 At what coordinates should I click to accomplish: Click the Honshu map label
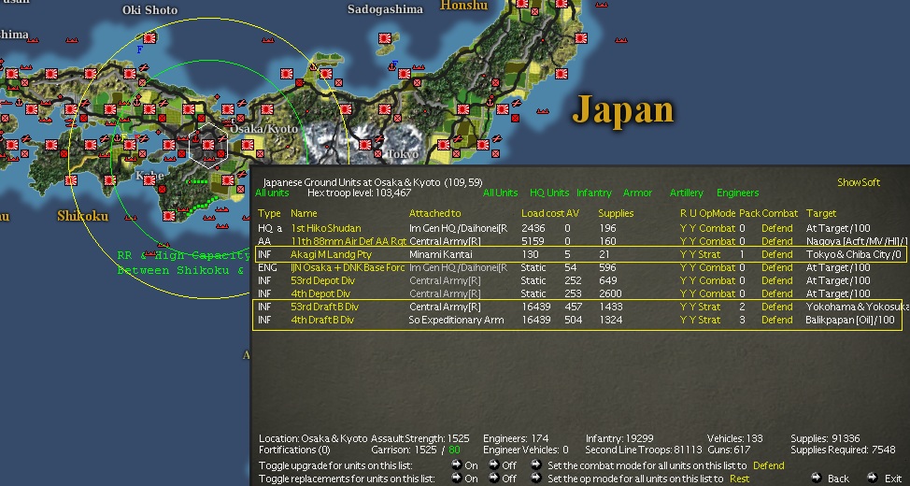click(x=464, y=6)
